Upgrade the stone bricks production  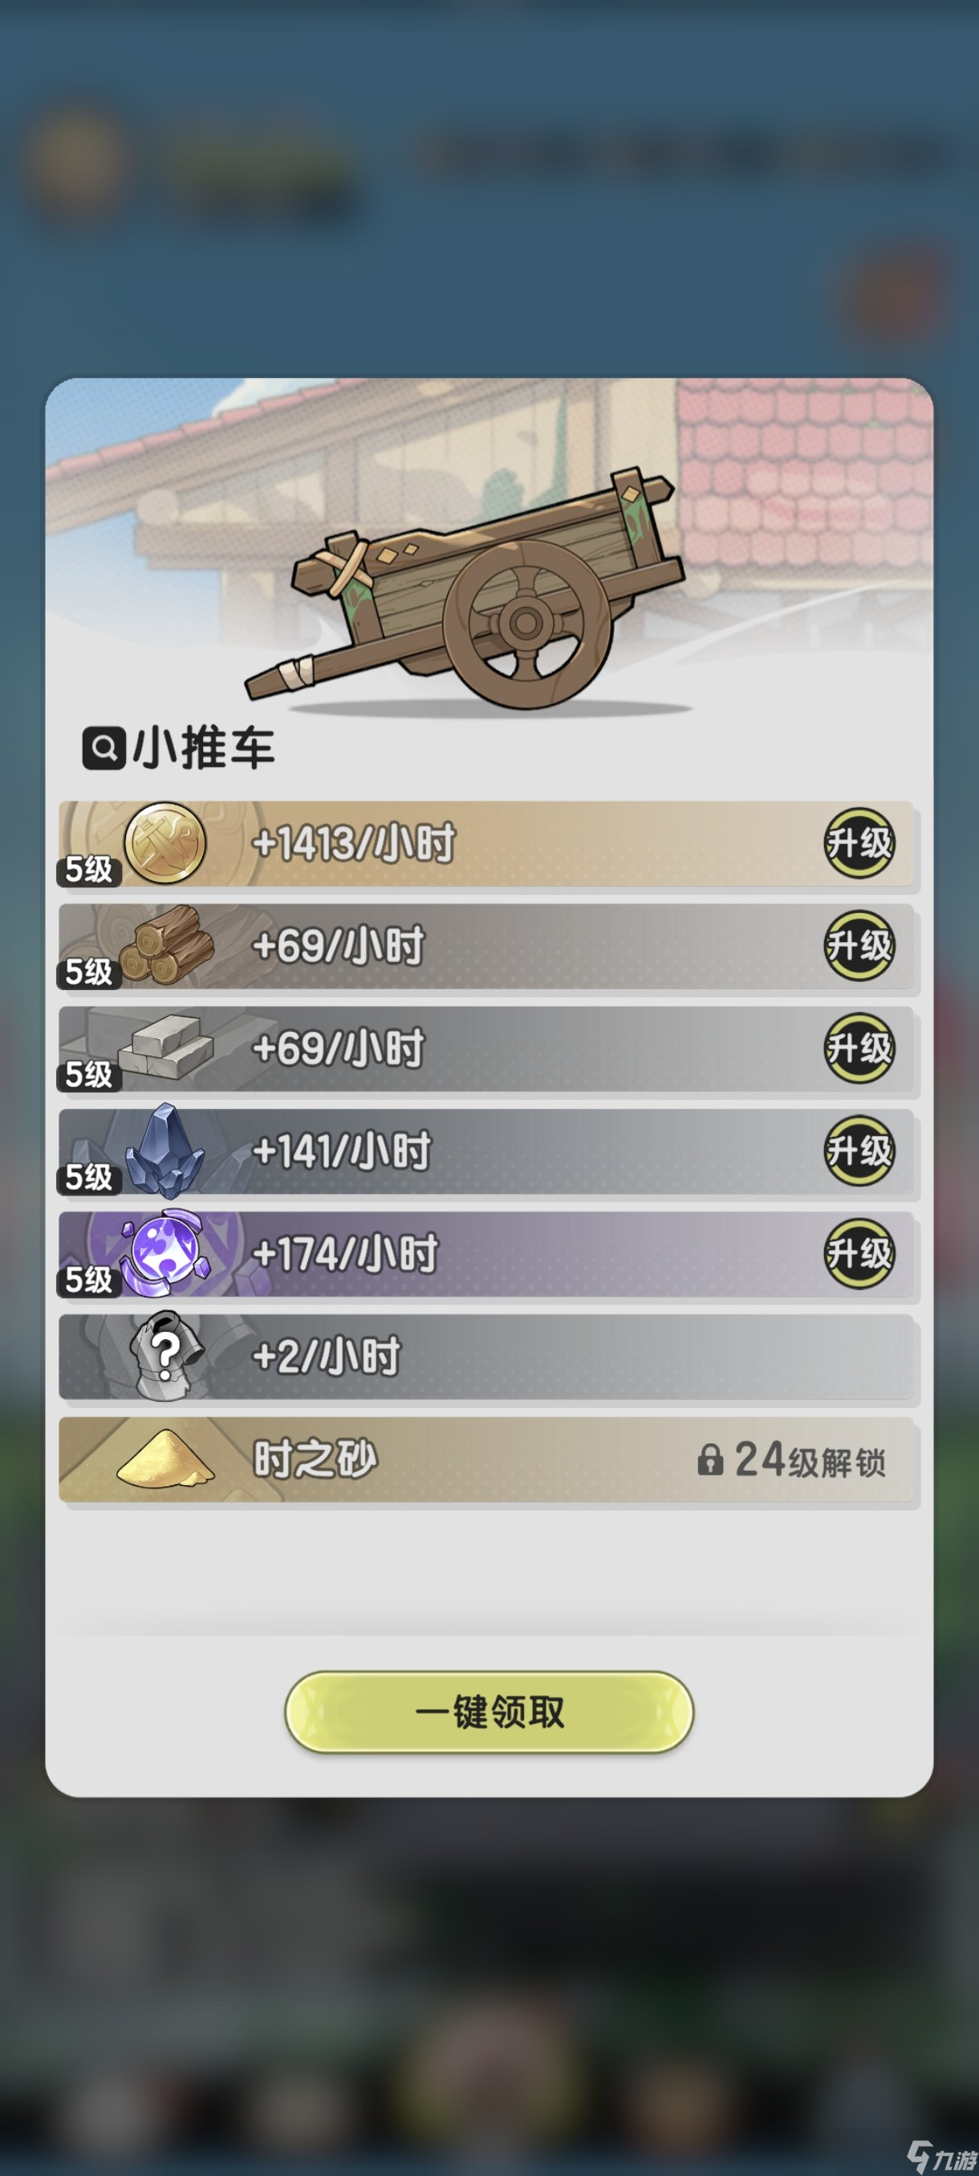point(859,1049)
